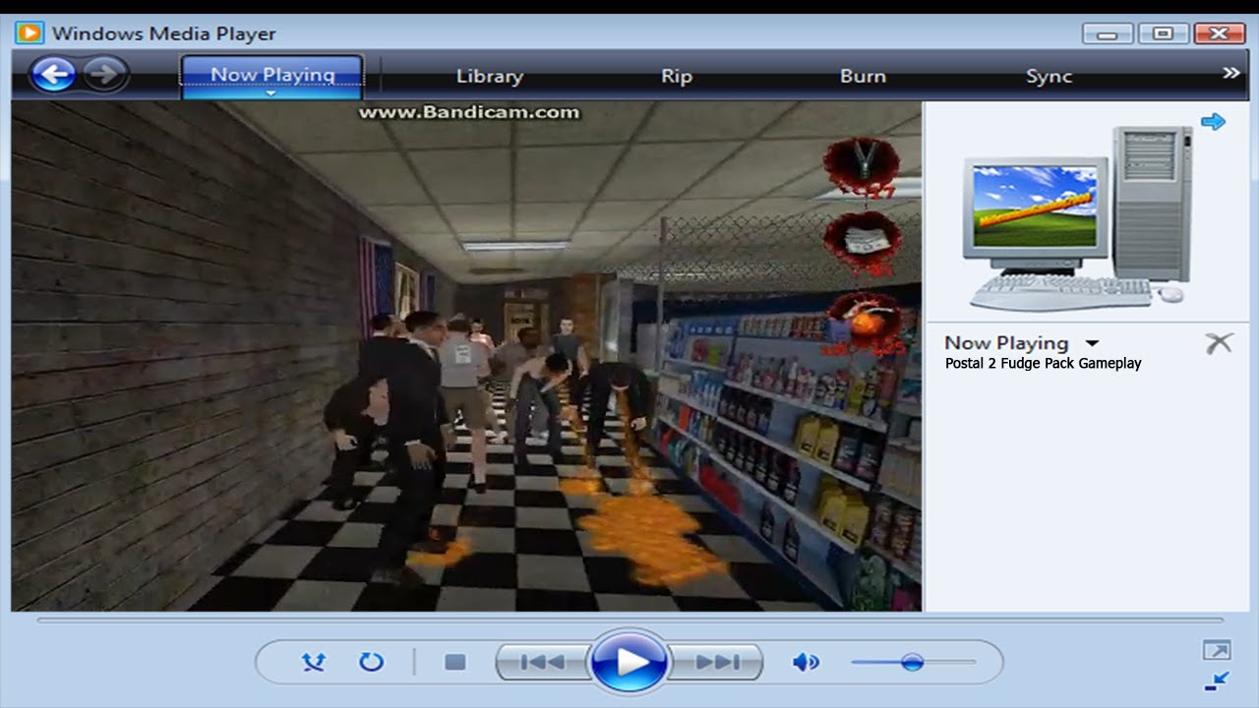The image size is (1259, 708).
Task: Open the Burn tab
Action: 863,76
